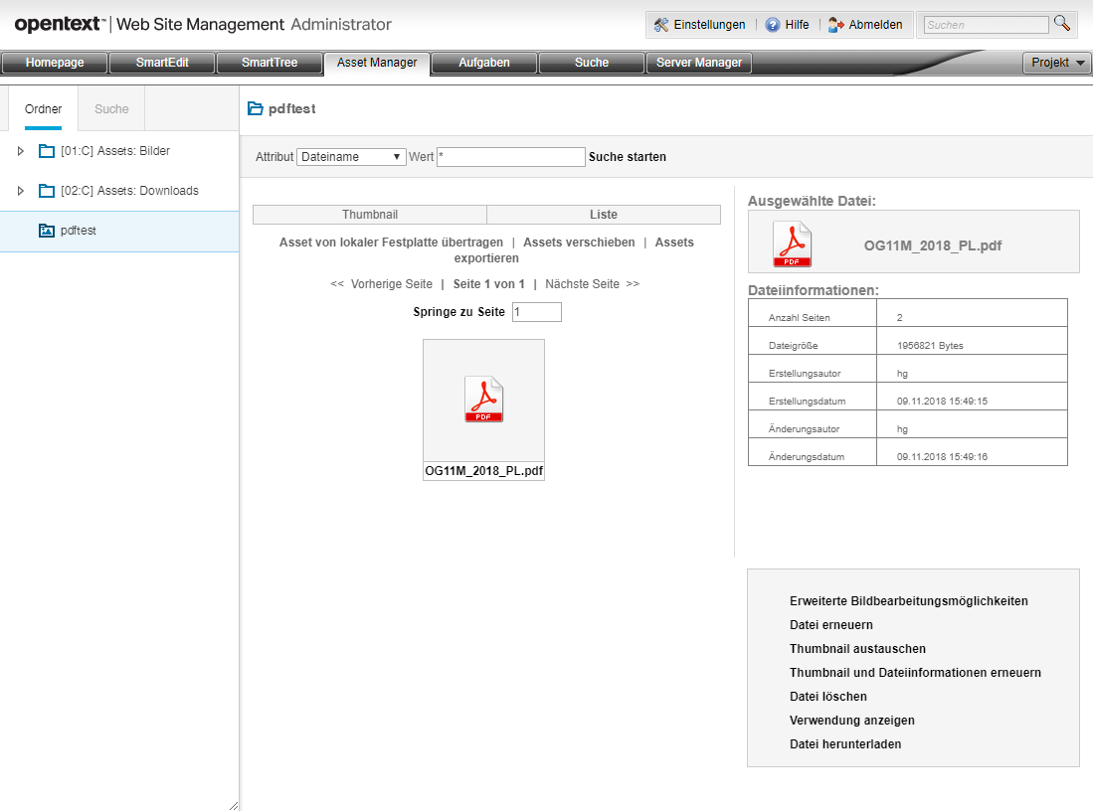This screenshot has height=811, width=1093.
Task: Click Erweiterte Bildbearbeitungsmöglichkeiten
Action: click(908, 601)
